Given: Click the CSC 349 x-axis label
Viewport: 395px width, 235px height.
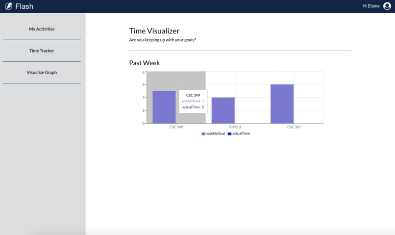Looking at the screenshot, I should pos(176,127).
